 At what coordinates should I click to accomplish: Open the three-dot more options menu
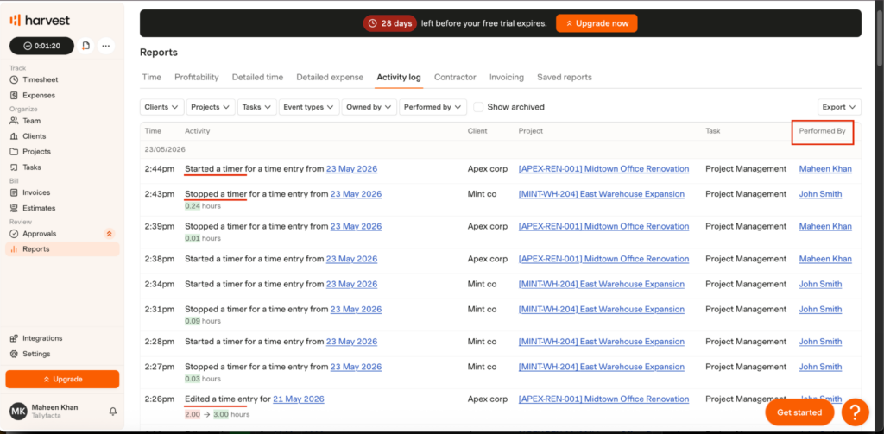click(106, 46)
